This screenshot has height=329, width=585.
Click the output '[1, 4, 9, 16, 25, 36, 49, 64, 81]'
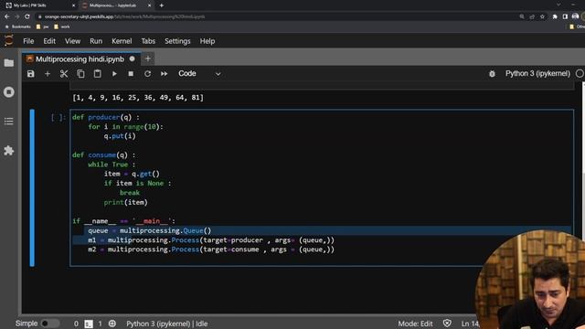(138, 98)
